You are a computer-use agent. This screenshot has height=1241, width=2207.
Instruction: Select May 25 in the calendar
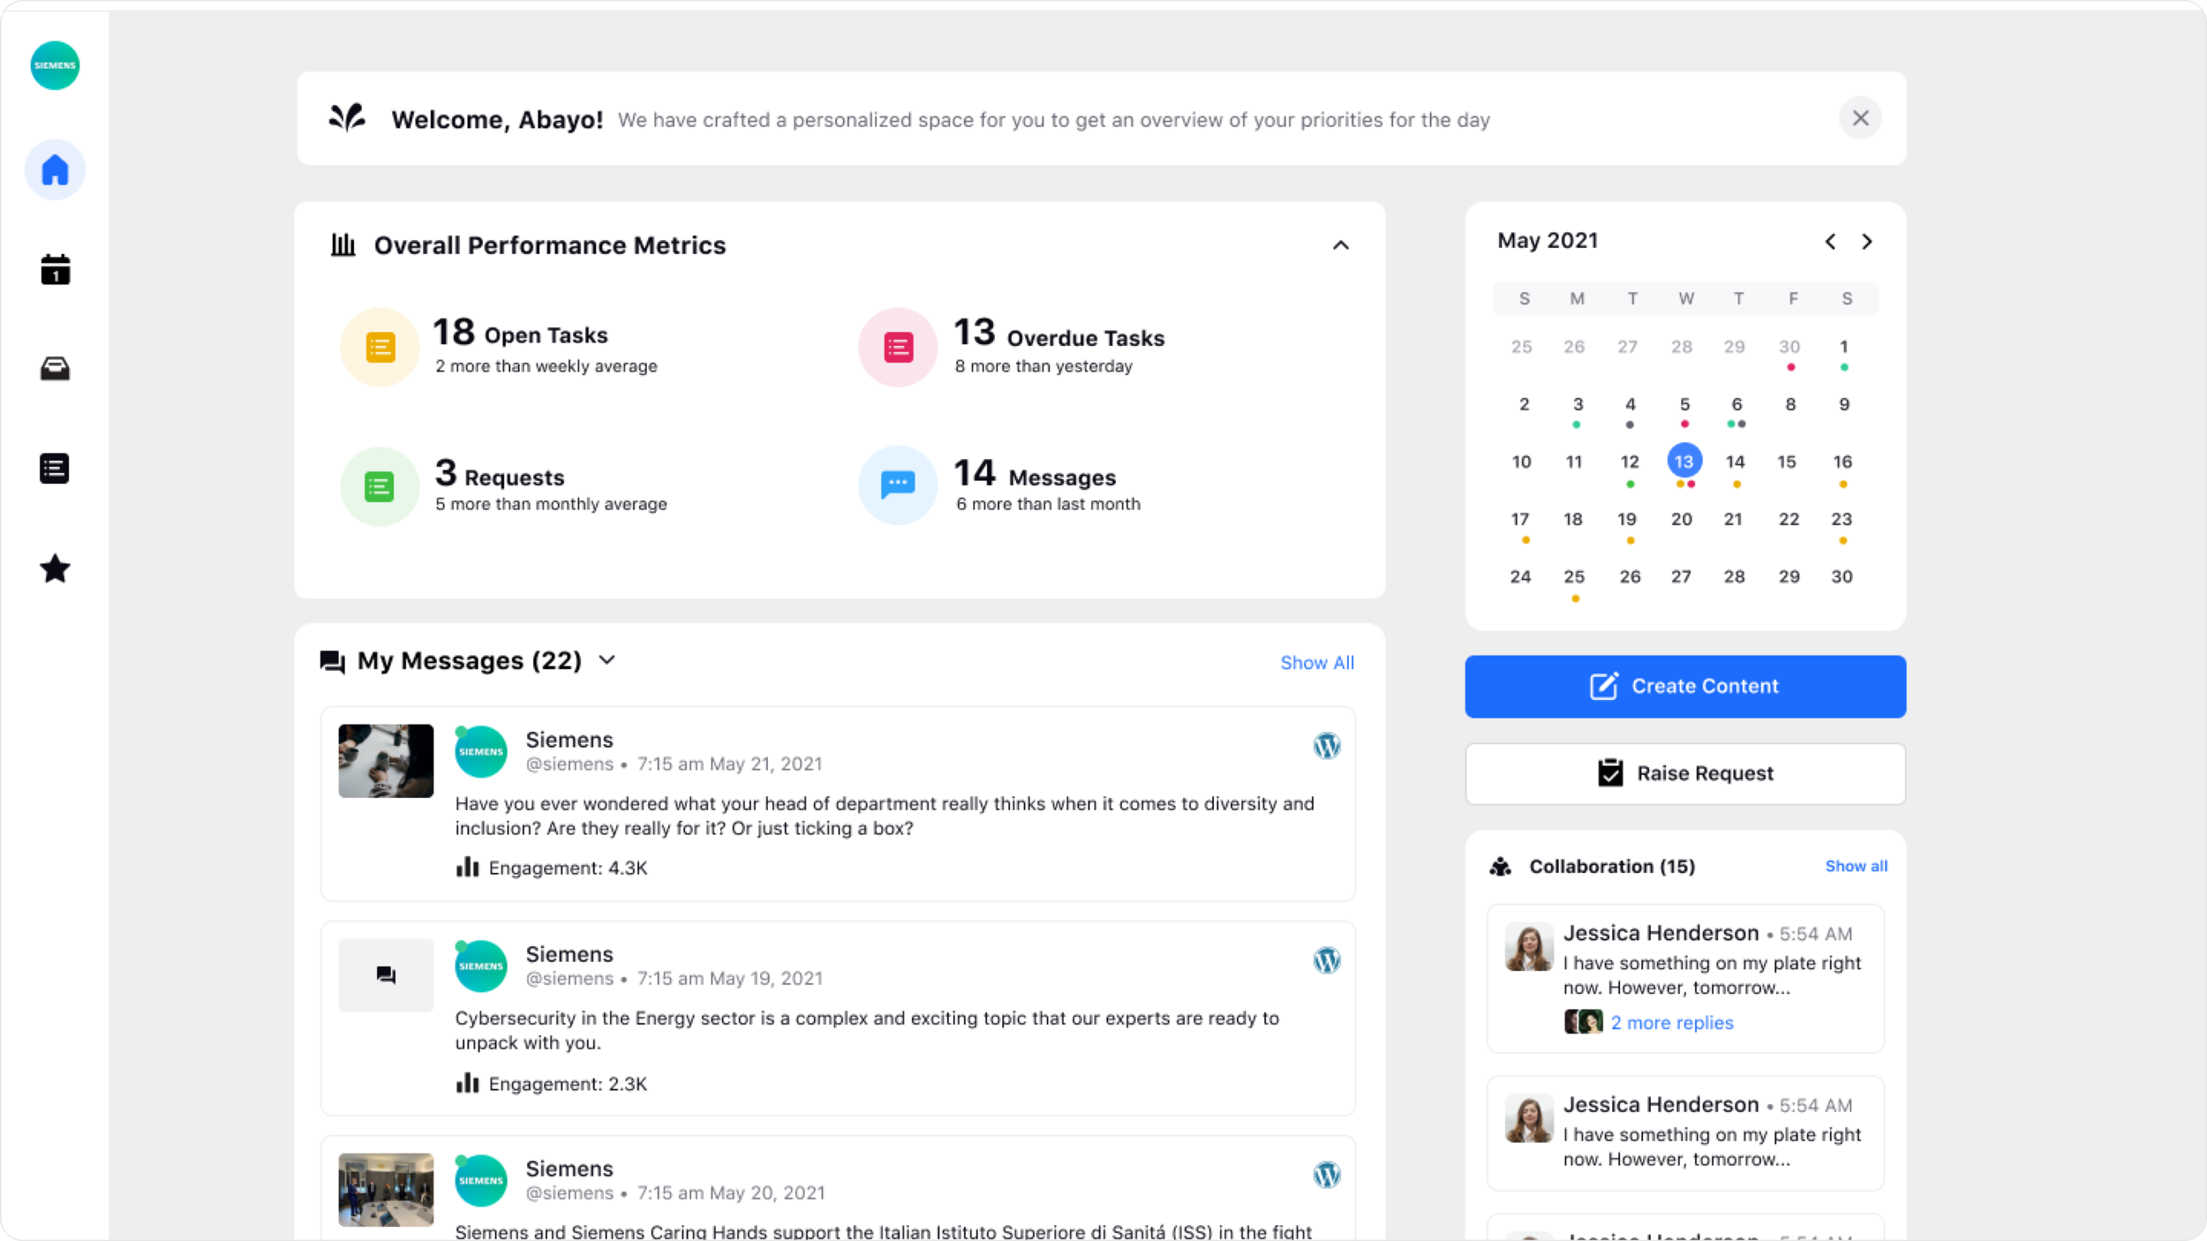1574,577
